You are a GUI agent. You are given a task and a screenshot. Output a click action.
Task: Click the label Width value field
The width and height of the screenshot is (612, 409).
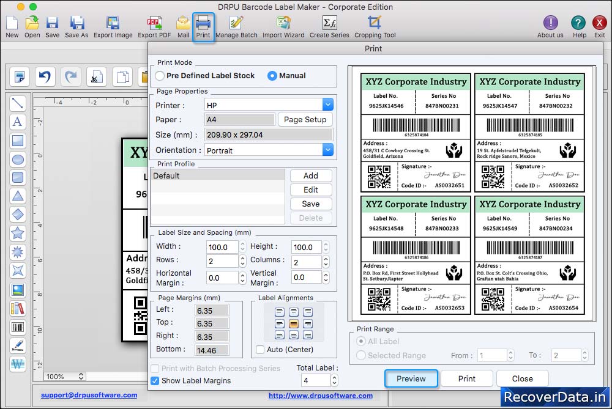pos(222,247)
